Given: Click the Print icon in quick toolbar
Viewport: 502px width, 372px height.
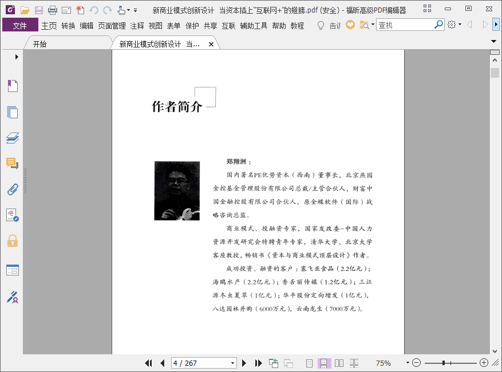Looking at the screenshot, I should (x=53, y=10).
